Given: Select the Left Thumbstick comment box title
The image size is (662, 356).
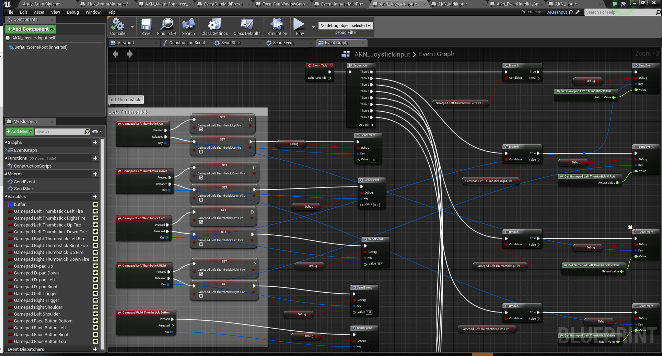Looking at the screenshot, I should (128, 112).
